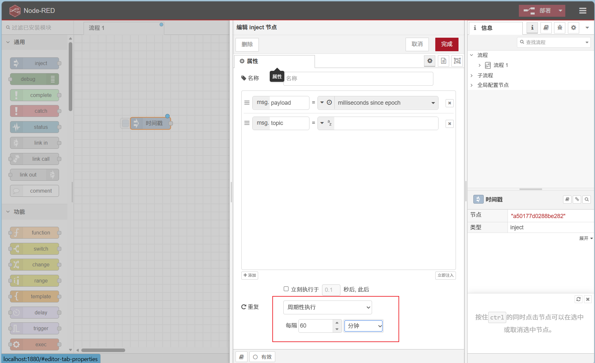595x363 pixels.
Task: Open sidebar debug messages bug icon
Action: (x=560, y=28)
